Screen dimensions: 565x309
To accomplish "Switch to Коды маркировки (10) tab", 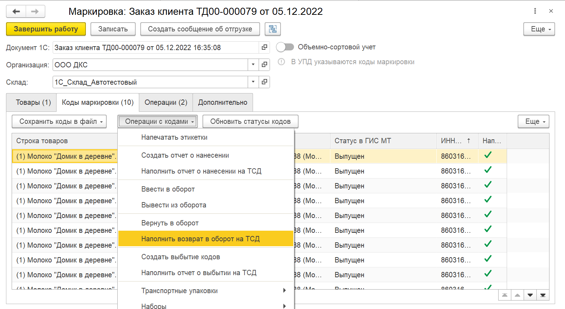I will [98, 102].
